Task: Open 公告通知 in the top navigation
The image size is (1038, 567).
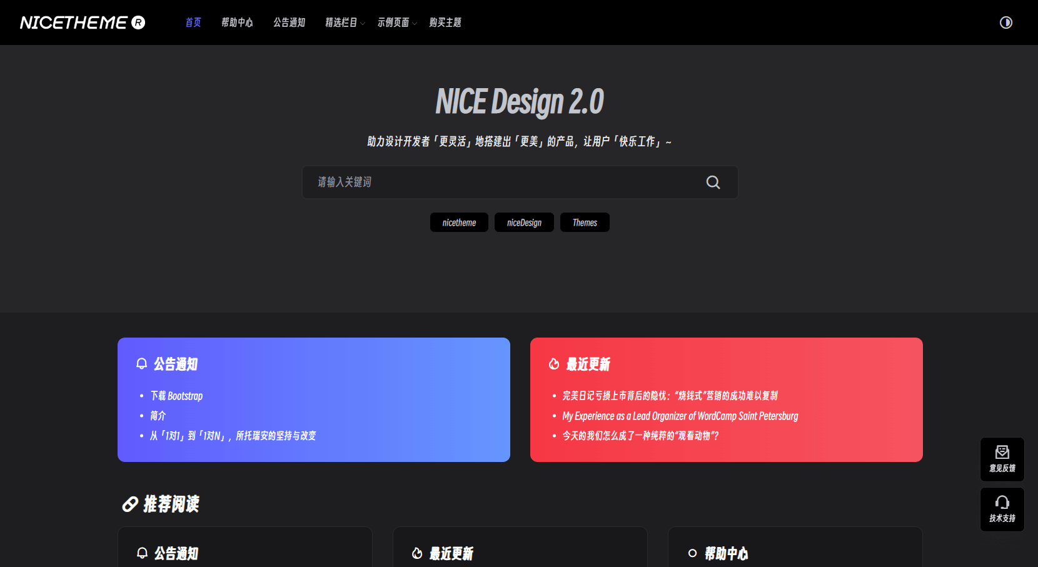Action: [289, 23]
